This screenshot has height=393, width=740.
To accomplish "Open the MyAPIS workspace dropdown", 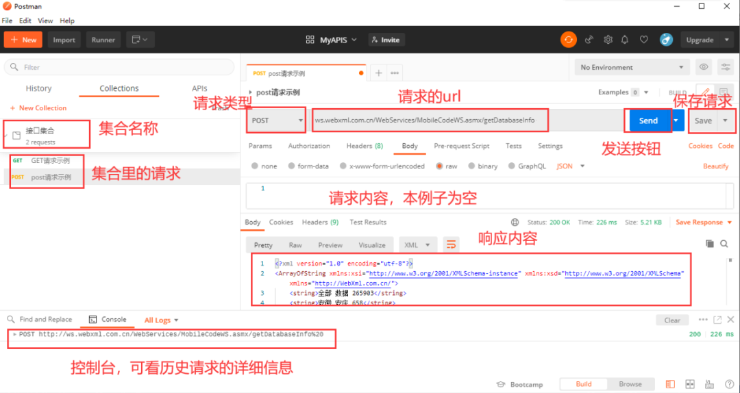I will point(332,40).
